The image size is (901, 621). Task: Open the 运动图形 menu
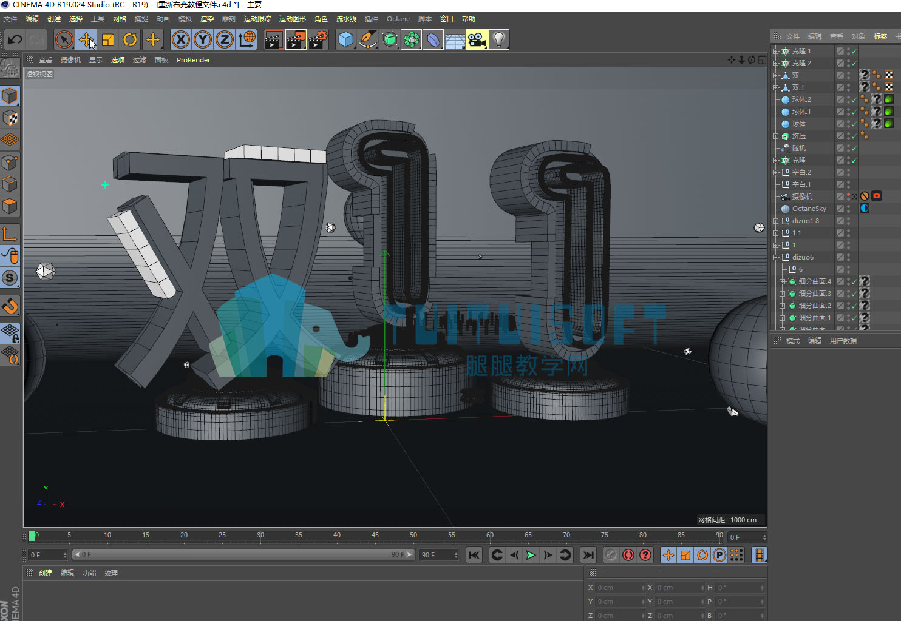(x=293, y=19)
